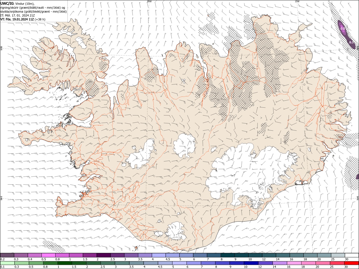Pick bottom row pink swatch between 20 and 25
359x269 pixels.
point(323,263)
